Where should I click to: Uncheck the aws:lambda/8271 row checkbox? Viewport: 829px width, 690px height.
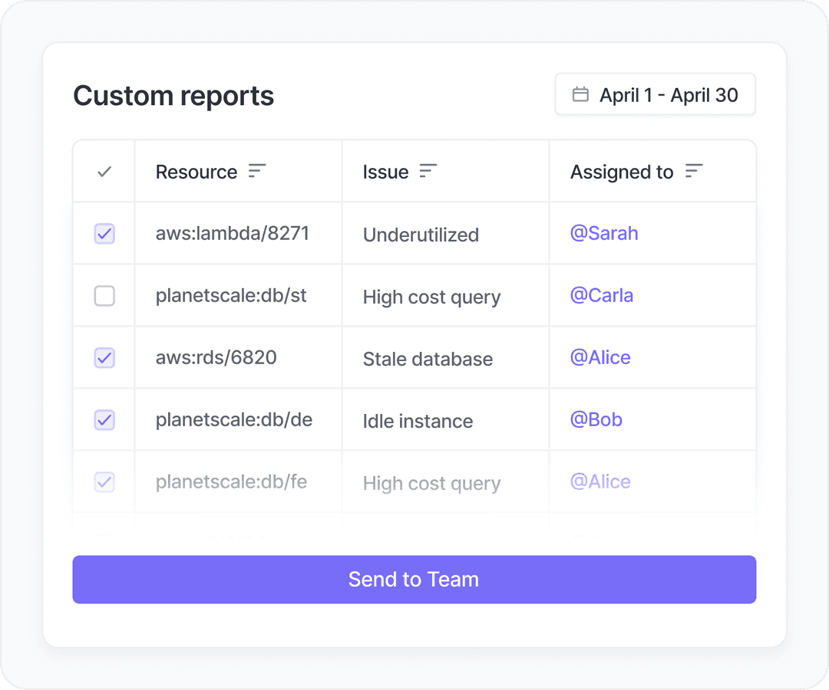[x=104, y=234]
